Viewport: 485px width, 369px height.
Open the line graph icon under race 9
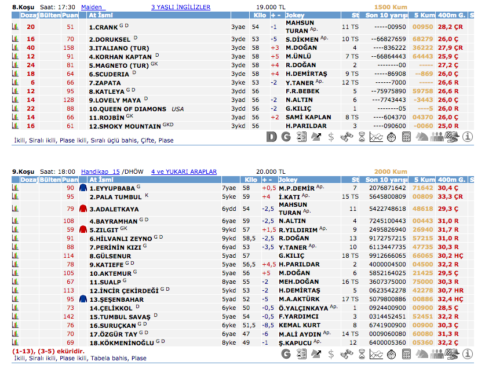pyautogui.click(x=377, y=353)
